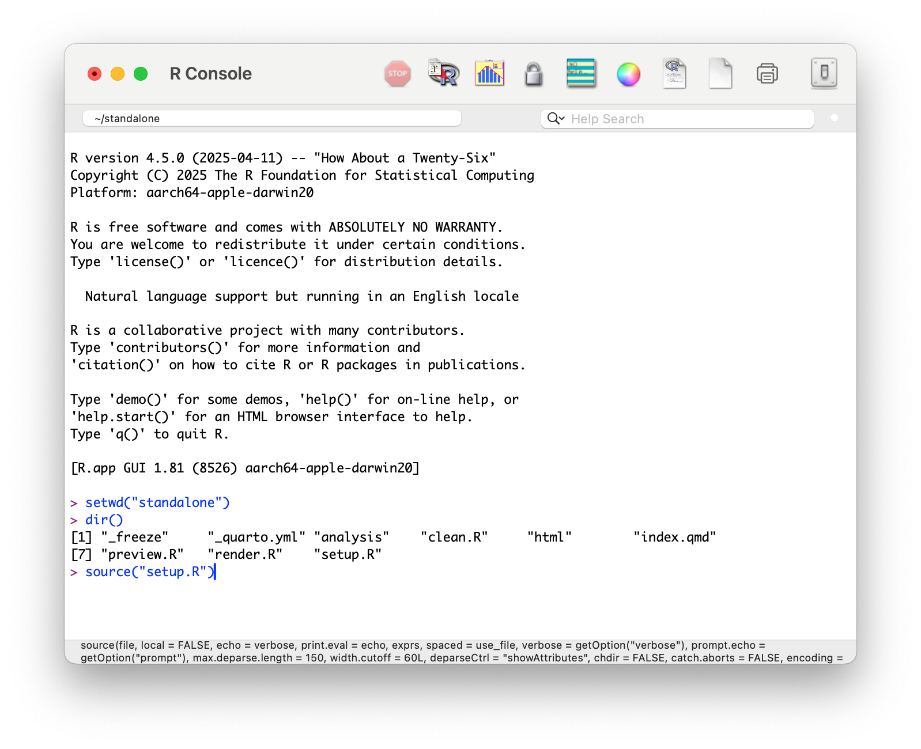Viewport: 921px width, 749px height.
Task: Click the R.app GUI 1.81 build line
Action: tap(245, 468)
